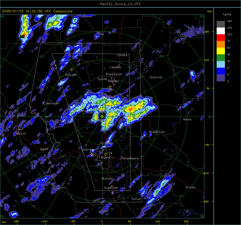Click the Limestone label
This screenshot has width=241, height=225.
point(51,103)
